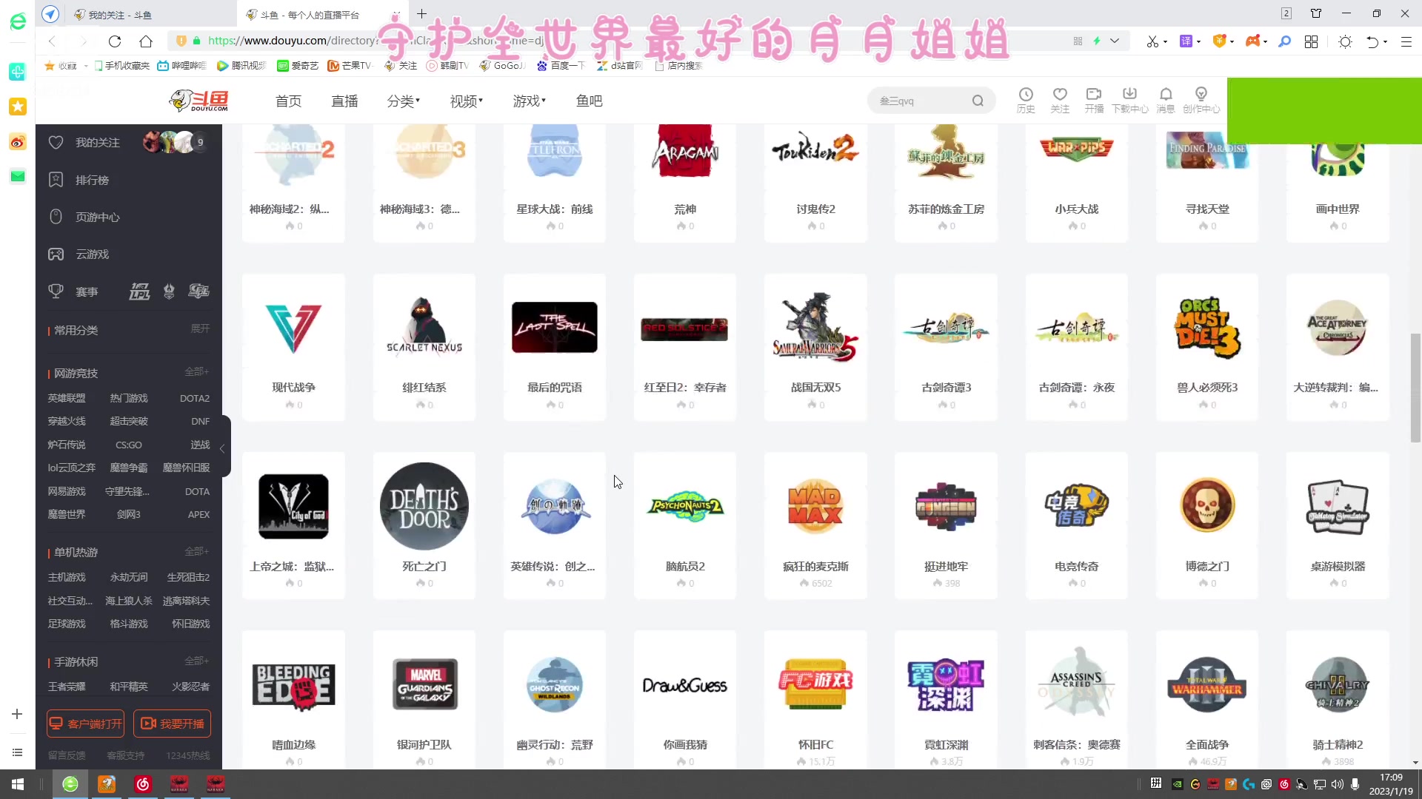Open the 360 browser taskbar icon
Screen dimensions: 1422x799
70,784
